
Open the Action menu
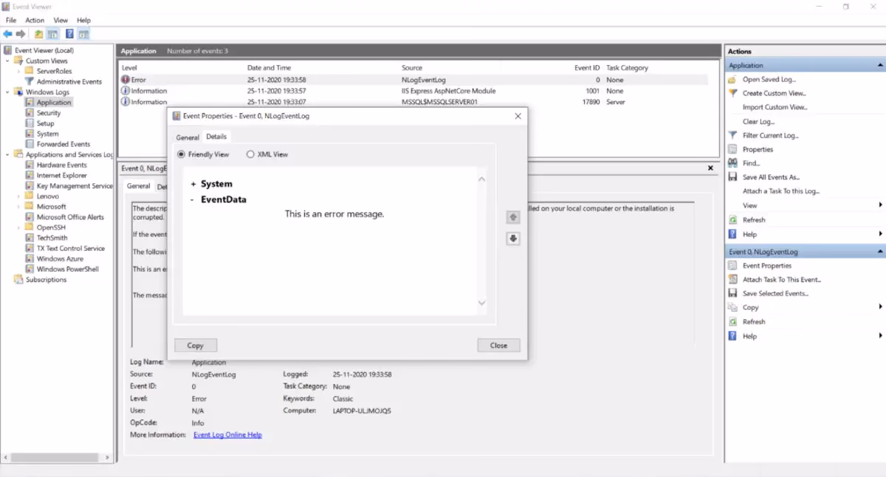click(x=35, y=20)
